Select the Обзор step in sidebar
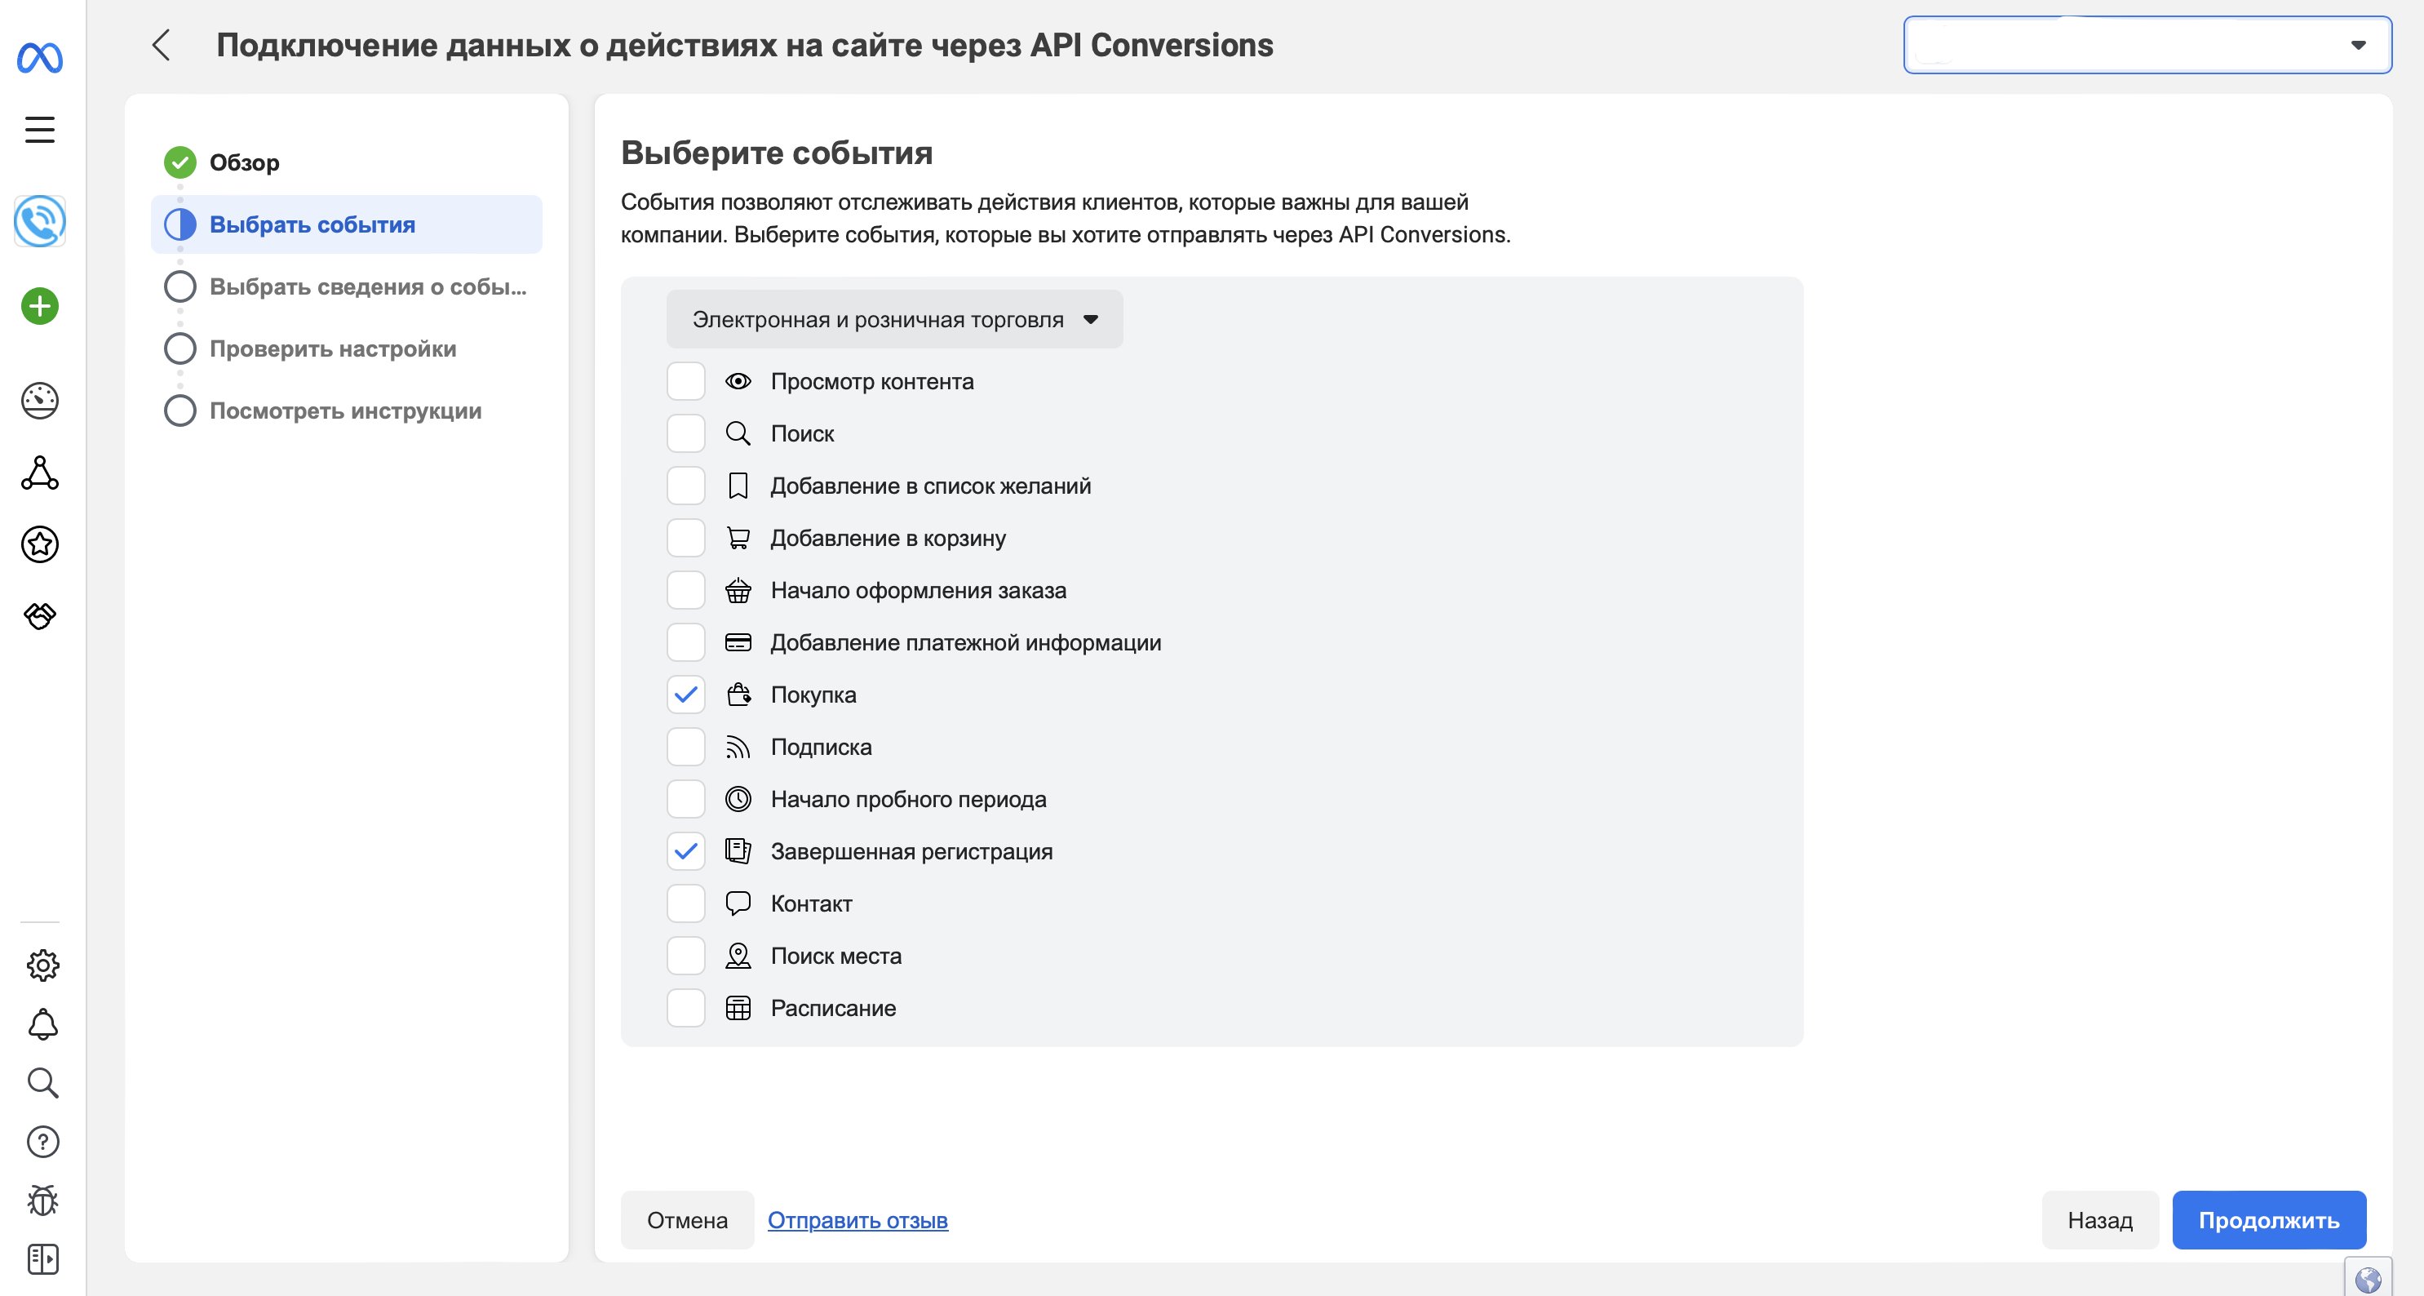This screenshot has width=2424, height=1296. (244, 163)
